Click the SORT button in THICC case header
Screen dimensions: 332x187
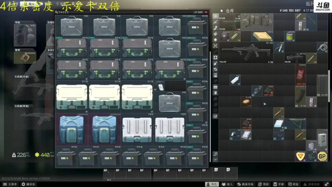pos(198,12)
